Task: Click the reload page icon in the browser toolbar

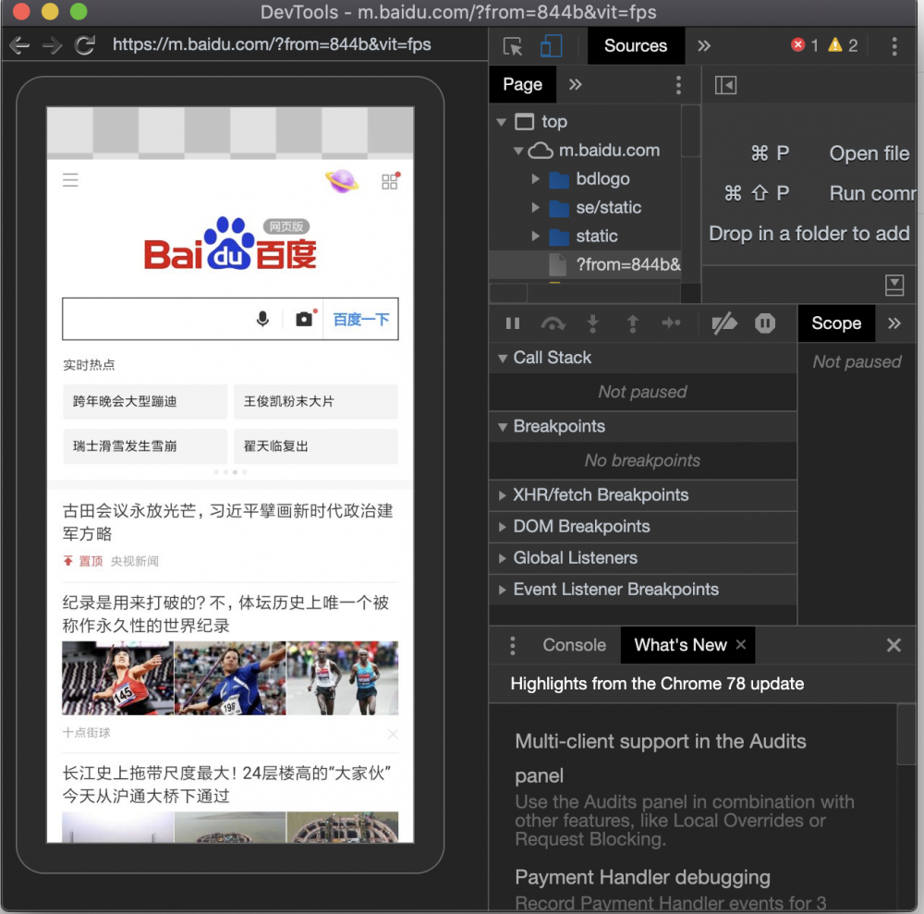Action: point(82,45)
